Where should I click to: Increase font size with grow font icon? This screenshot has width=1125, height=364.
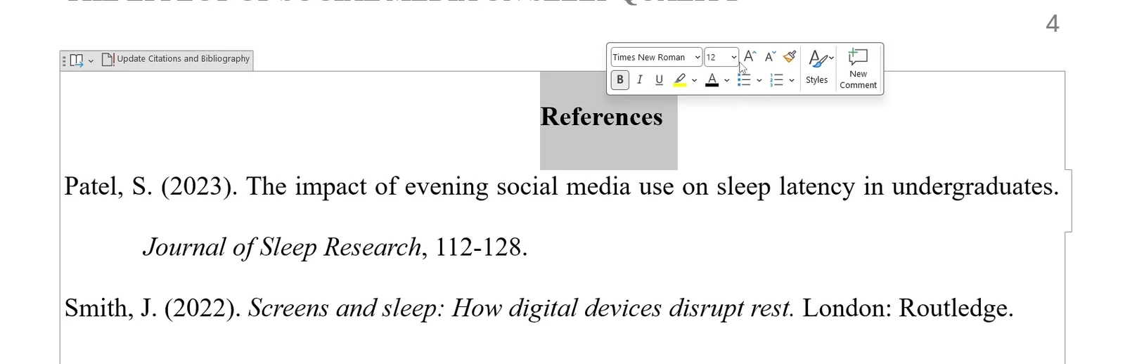pyautogui.click(x=750, y=57)
